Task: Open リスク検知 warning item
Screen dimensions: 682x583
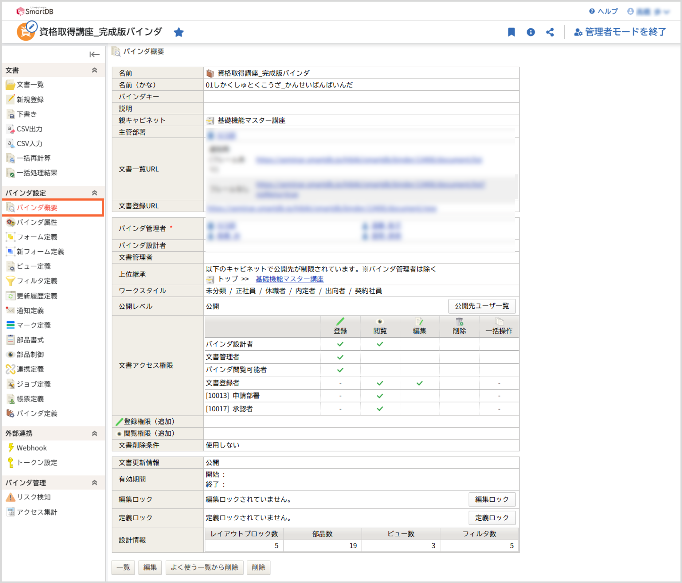Action: pyautogui.click(x=33, y=497)
